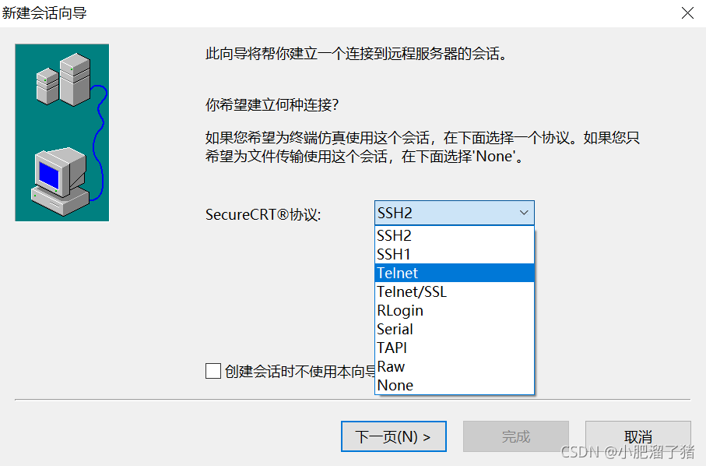706x466 pixels.
Task: Close the new session wizard window
Action: (x=687, y=13)
